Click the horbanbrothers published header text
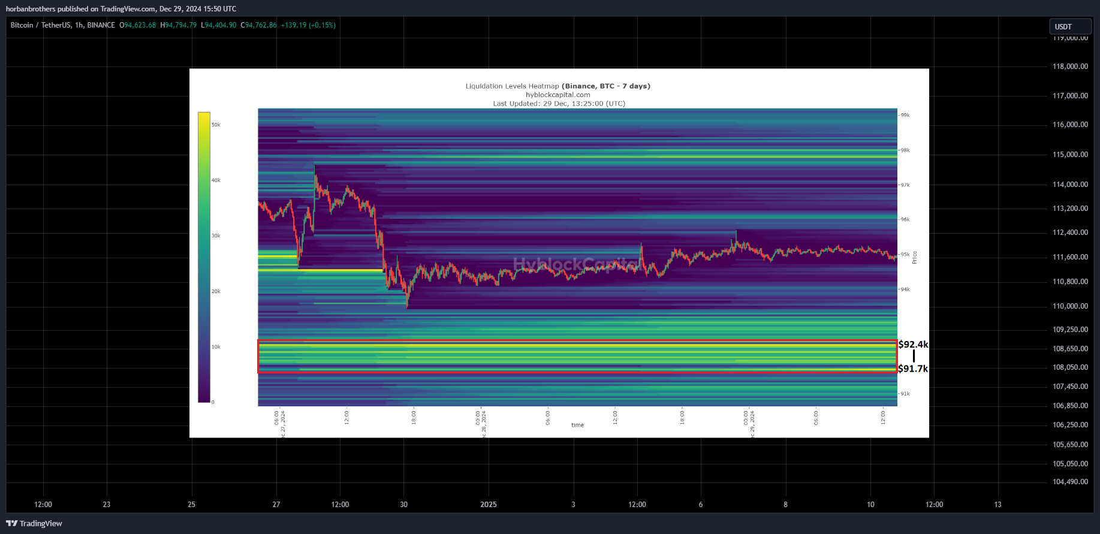 tap(121, 9)
